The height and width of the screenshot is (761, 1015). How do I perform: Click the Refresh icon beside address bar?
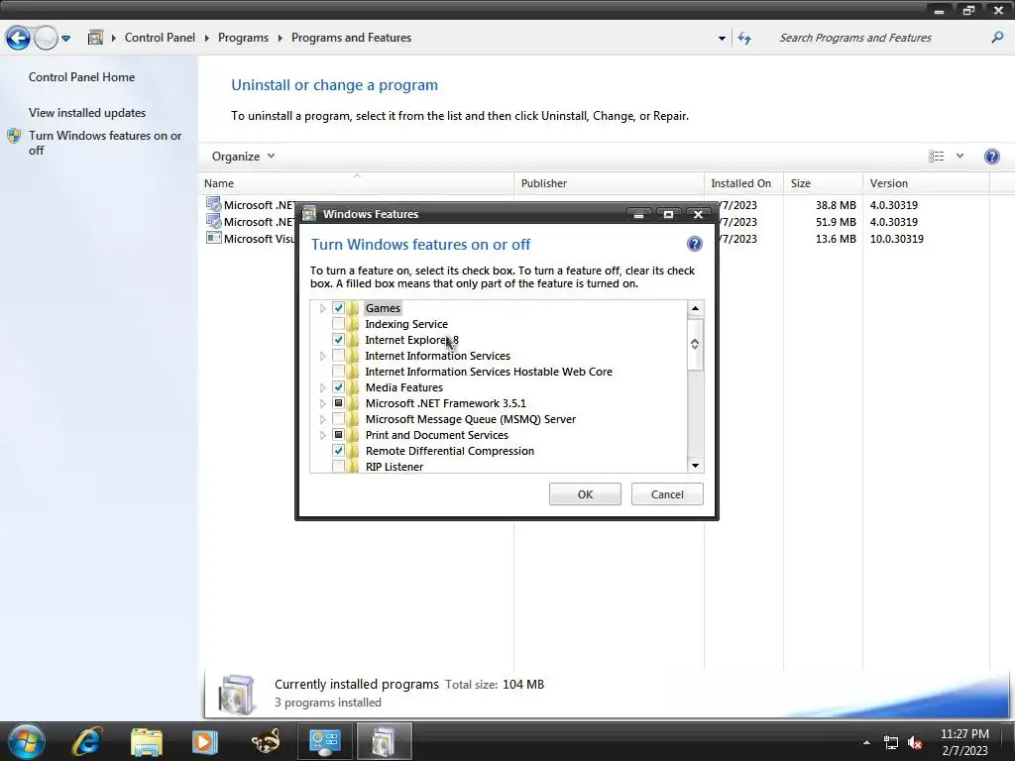pyautogui.click(x=744, y=39)
